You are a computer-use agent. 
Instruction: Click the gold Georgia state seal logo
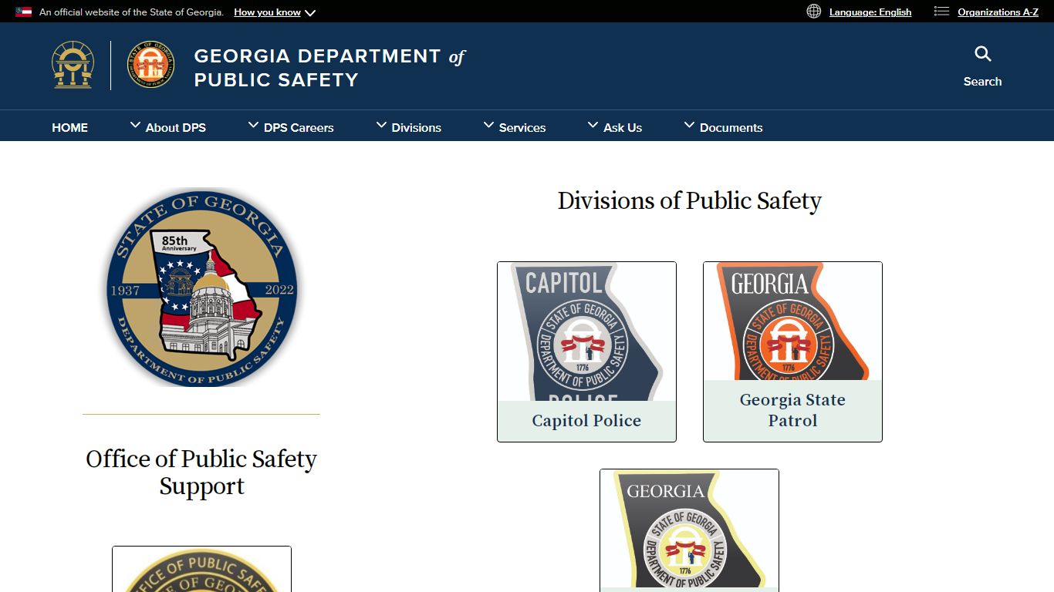(x=73, y=65)
